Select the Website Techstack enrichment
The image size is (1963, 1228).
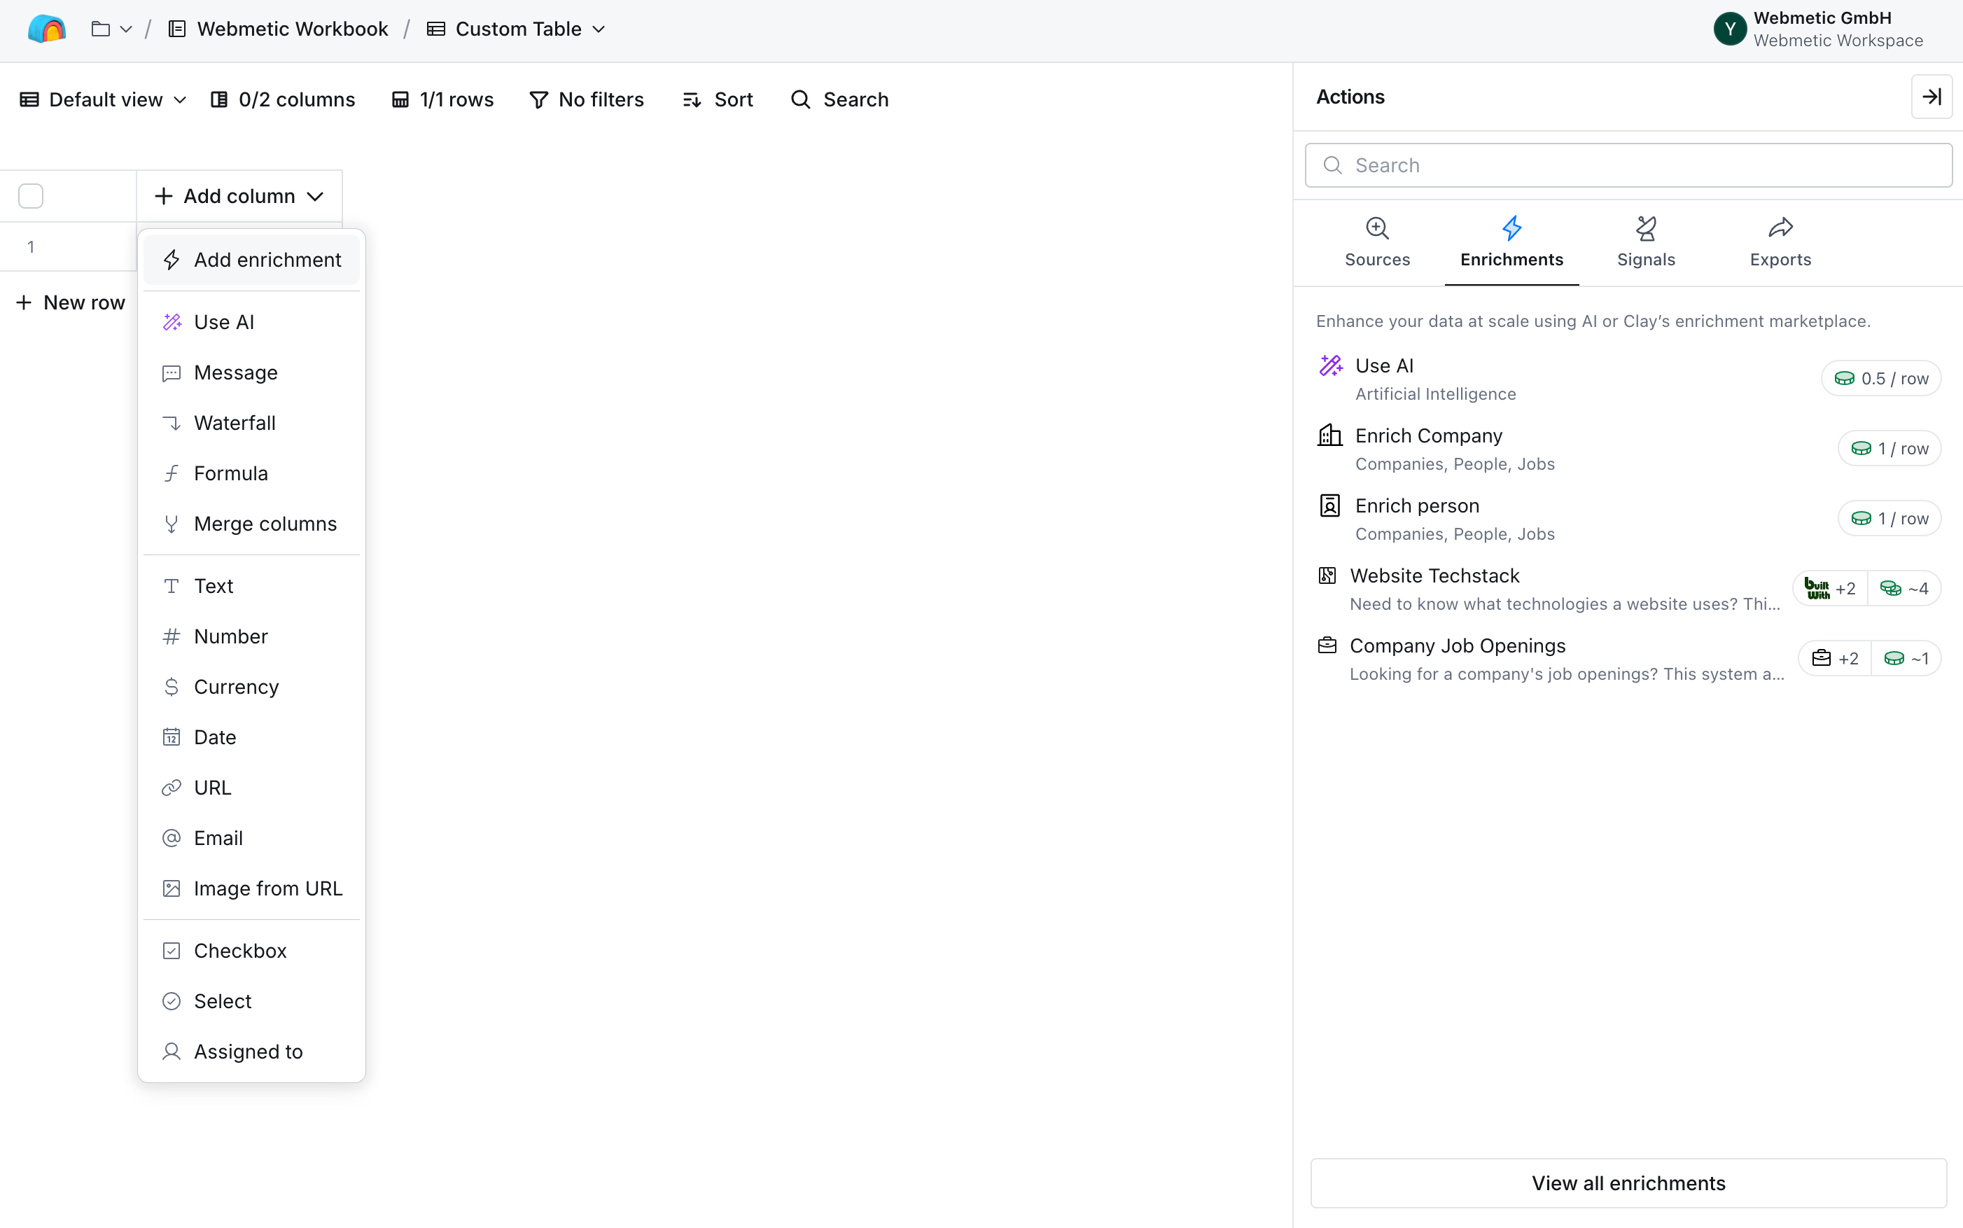[x=1628, y=589]
